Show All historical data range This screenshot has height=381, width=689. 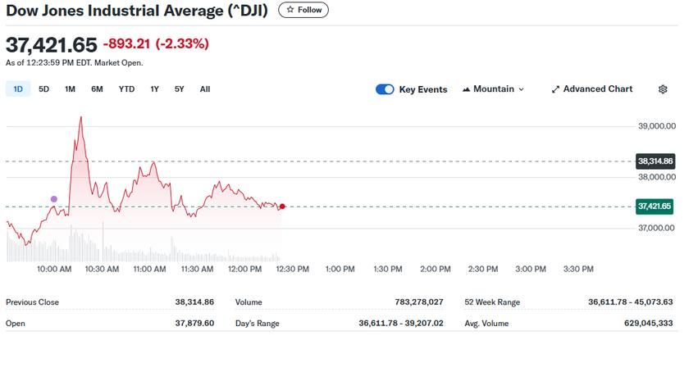click(x=205, y=89)
